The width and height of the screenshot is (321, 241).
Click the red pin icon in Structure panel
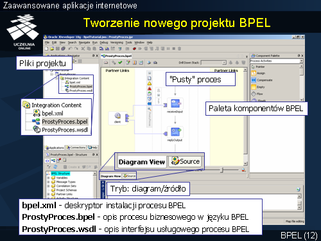(58, 161)
